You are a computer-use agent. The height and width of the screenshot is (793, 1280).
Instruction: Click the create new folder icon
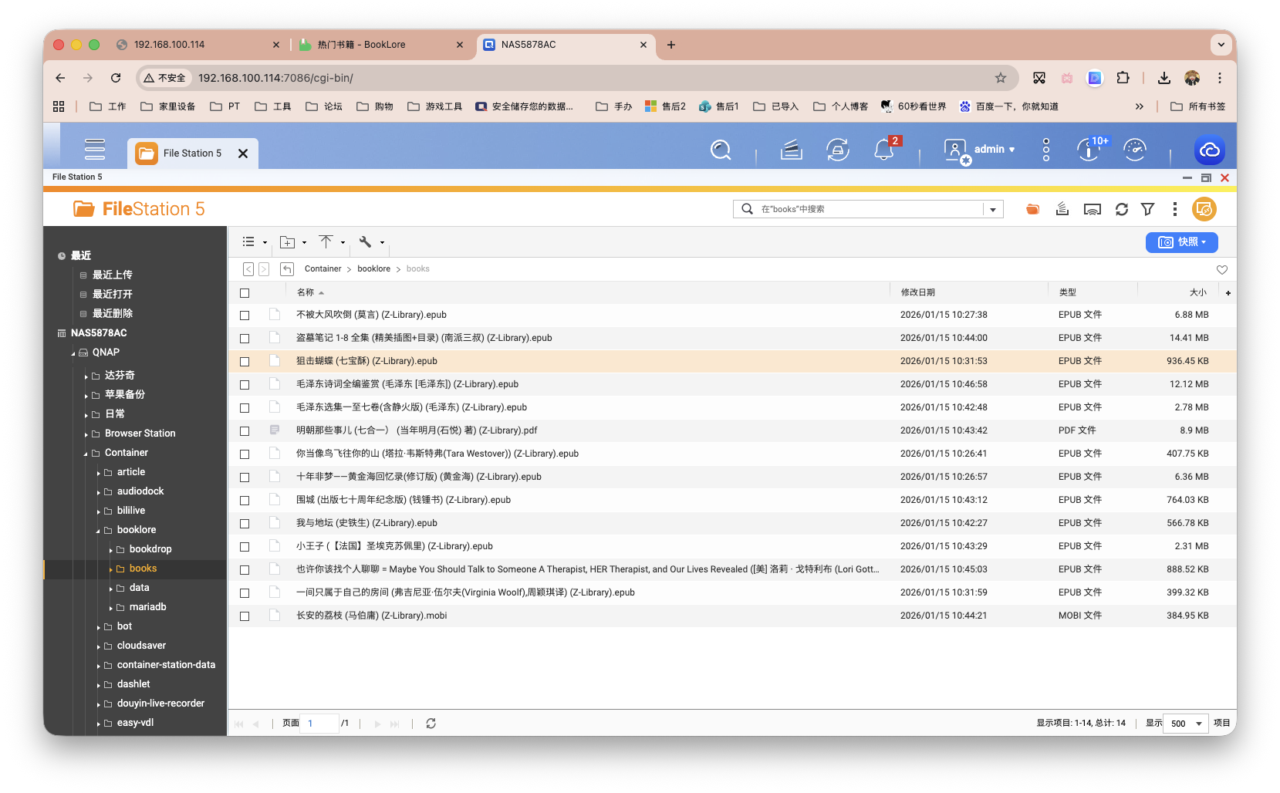288,242
